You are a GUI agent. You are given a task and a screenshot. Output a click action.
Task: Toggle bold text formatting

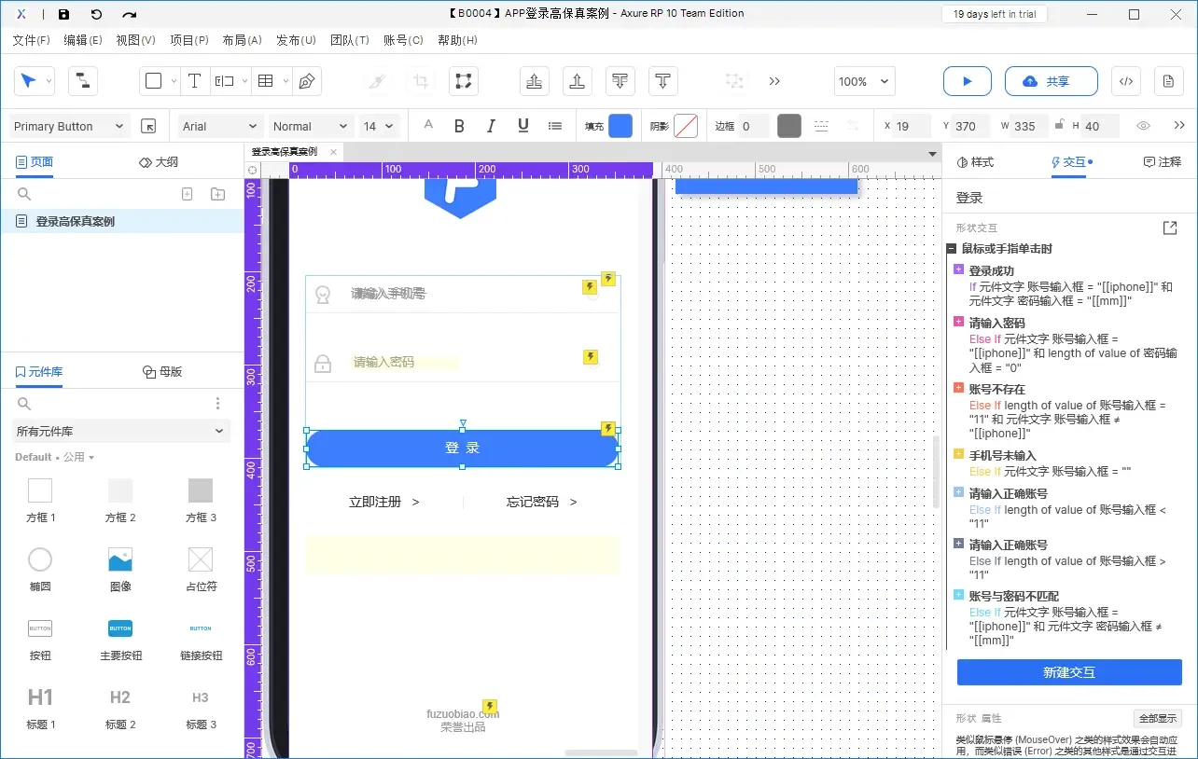(458, 125)
